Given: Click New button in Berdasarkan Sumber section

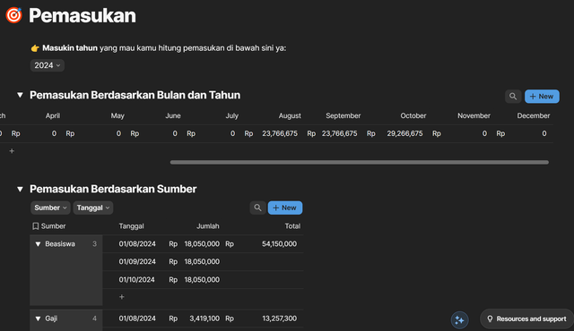Looking at the screenshot, I should coord(285,208).
